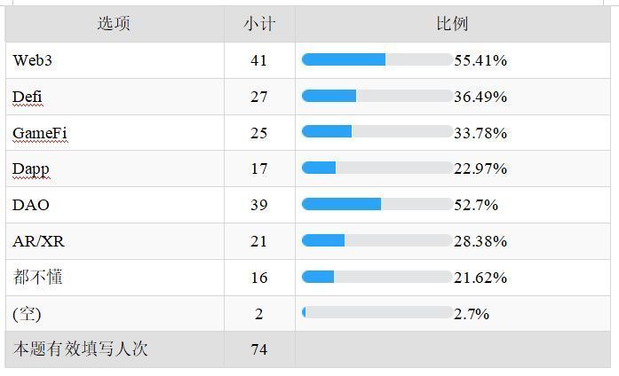Select the GameFi option label
The width and height of the screenshot is (619, 376).
[41, 133]
